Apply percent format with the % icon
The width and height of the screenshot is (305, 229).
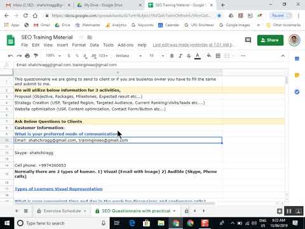(x=77, y=56)
